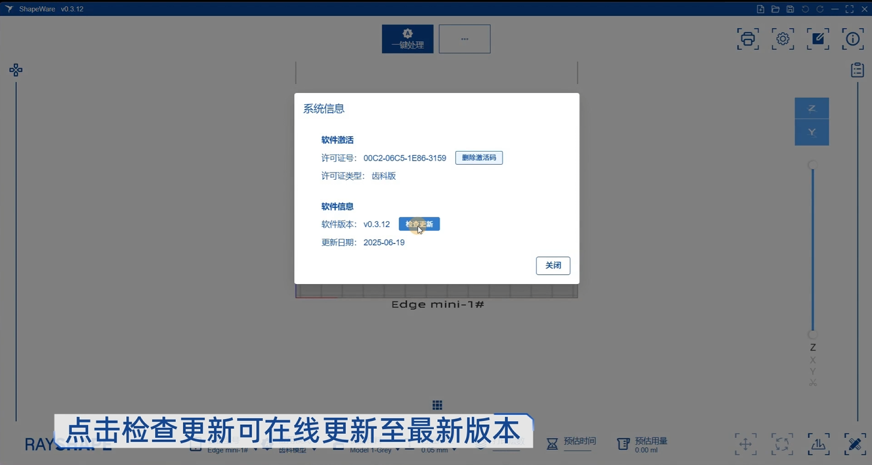
Task: Select the move arrows tool at bottom right
Action: [x=746, y=444]
